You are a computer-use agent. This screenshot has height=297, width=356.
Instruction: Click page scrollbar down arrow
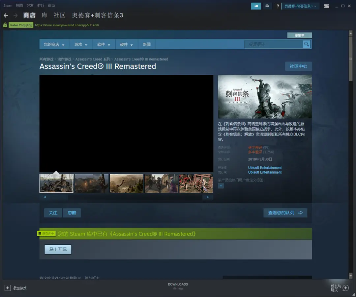tap(350, 276)
